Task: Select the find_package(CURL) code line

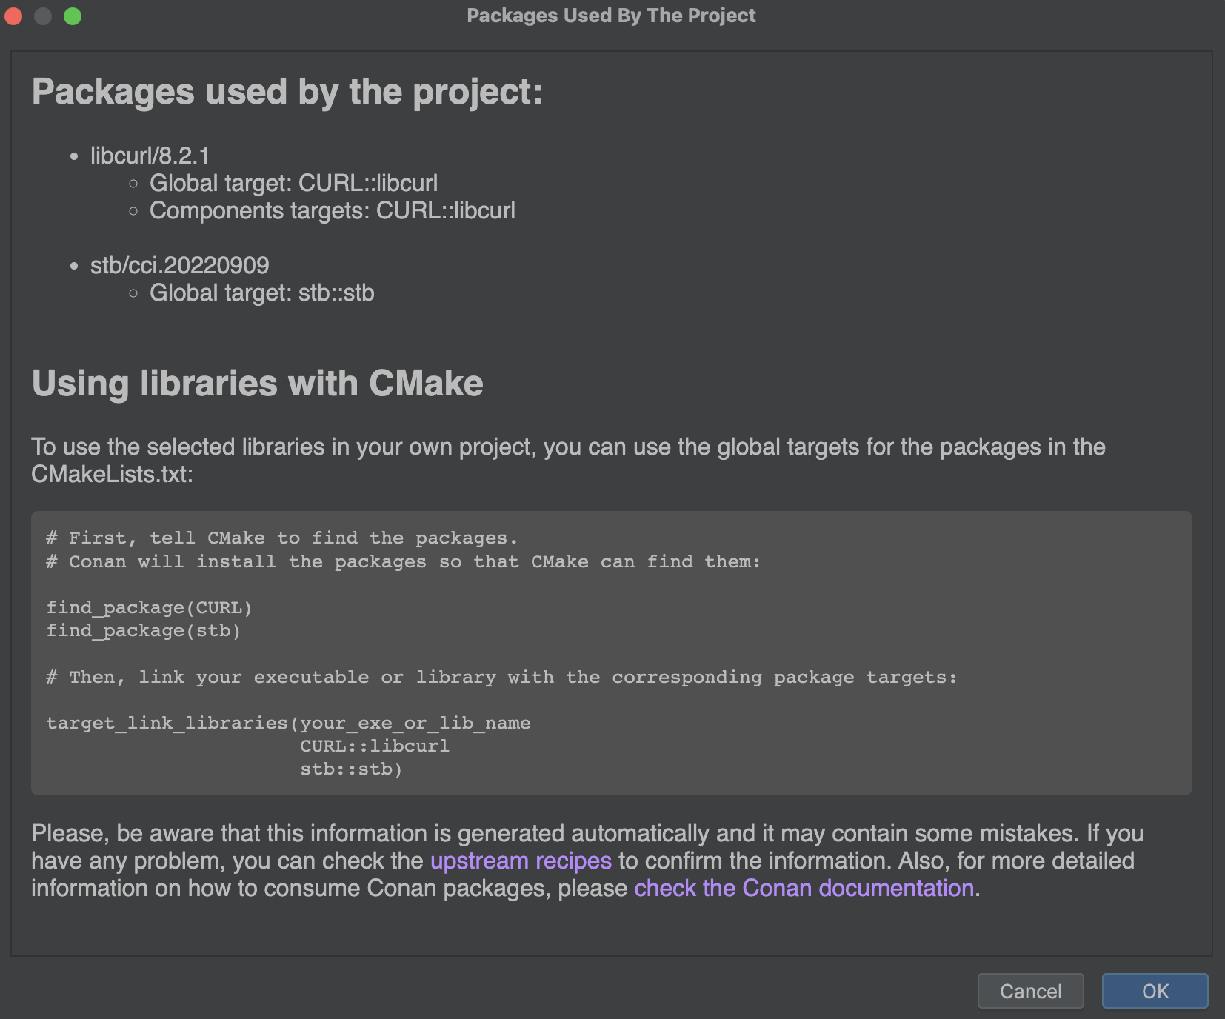Action: coord(149,607)
